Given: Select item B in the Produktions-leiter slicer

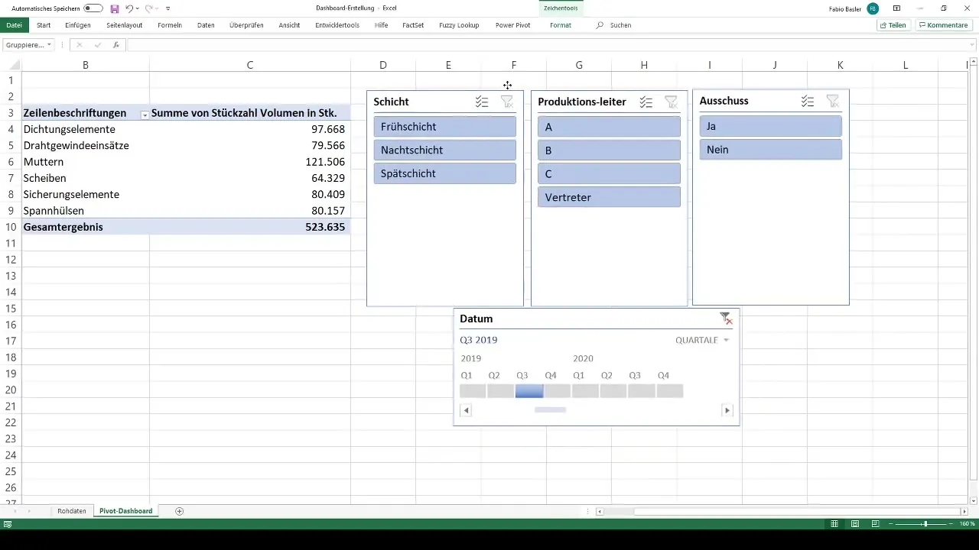Looking at the screenshot, I should pyautogui.click(x=609, y=150).
